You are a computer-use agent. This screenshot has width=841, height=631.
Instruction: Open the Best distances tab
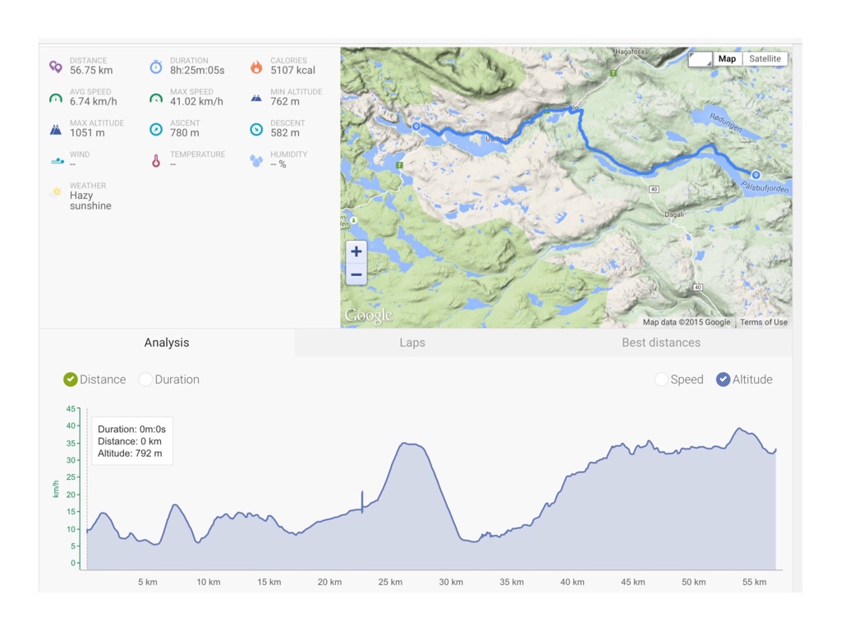pyautogui.click(x=661, y=343)
